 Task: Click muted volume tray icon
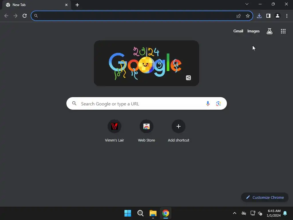(x=260, y=213)
